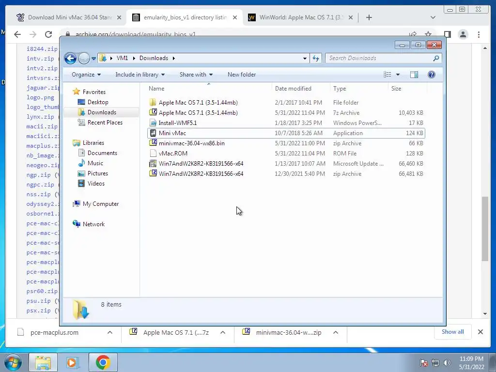Refresh the Downloads folder view
This screenshot has height=372, width=496.
pyautogui.click(x=316, y=58)
